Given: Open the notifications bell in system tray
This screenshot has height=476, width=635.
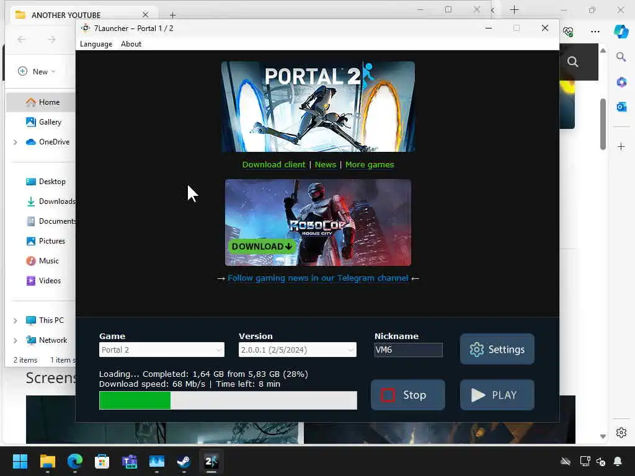Looking at the screenshot, I should pos(618,461).
